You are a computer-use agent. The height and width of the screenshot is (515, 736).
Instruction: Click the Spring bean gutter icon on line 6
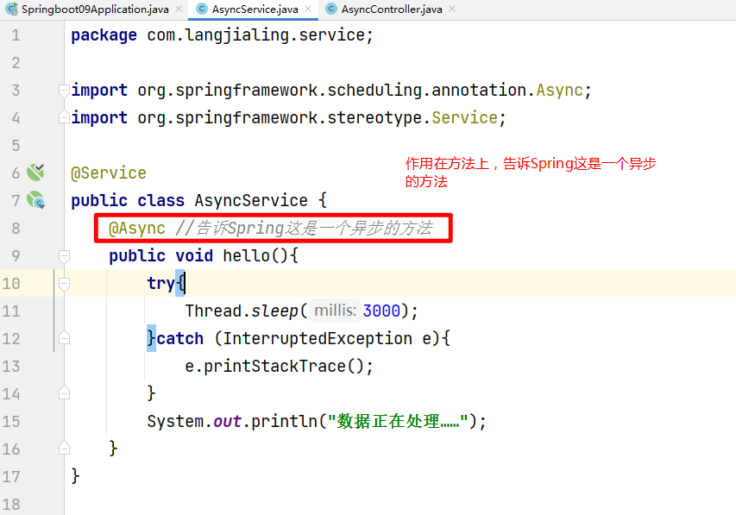35,173
